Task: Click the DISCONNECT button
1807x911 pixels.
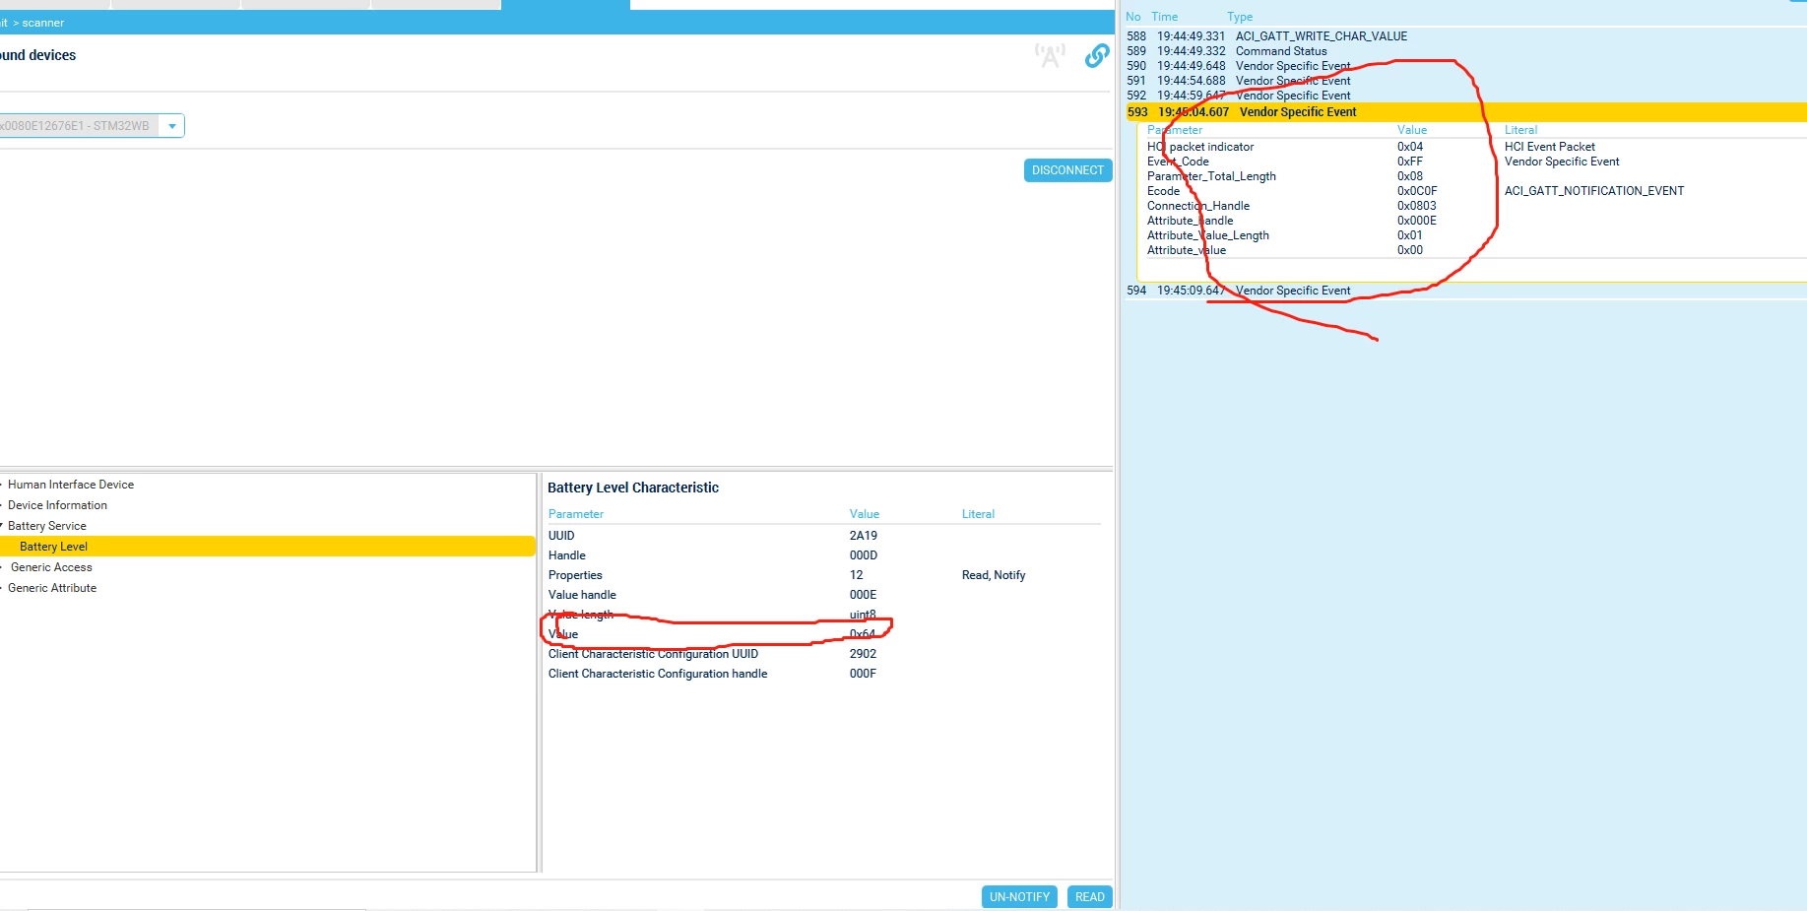Action: [1067, 170]
